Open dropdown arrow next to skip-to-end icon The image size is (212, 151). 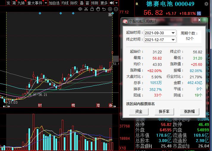(x=117, y=3)
